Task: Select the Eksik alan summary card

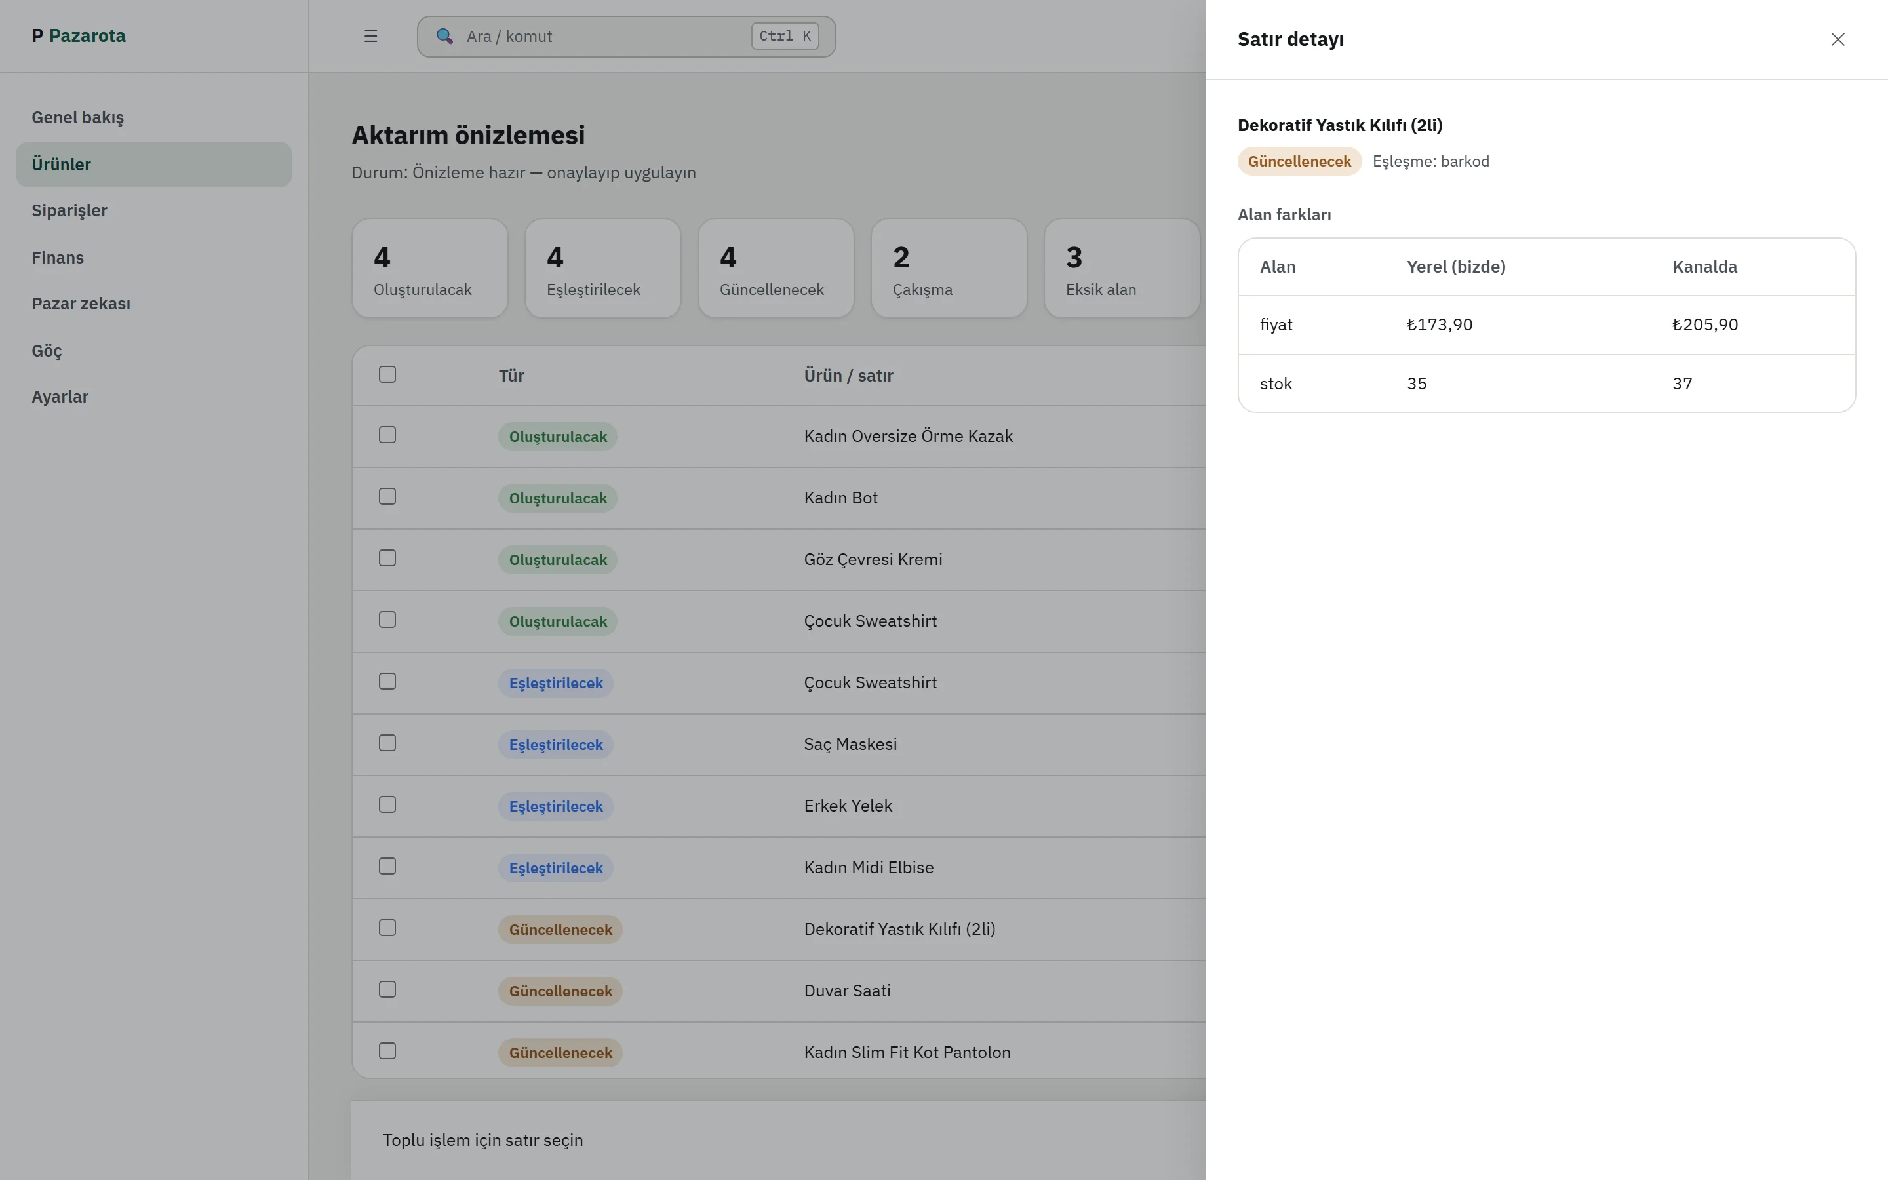Action: pos(1122,269)
